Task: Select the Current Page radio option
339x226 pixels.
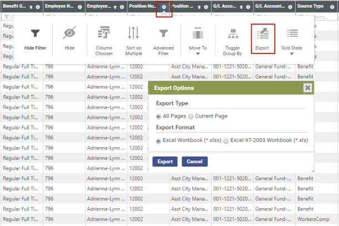Action: point(191,116)
